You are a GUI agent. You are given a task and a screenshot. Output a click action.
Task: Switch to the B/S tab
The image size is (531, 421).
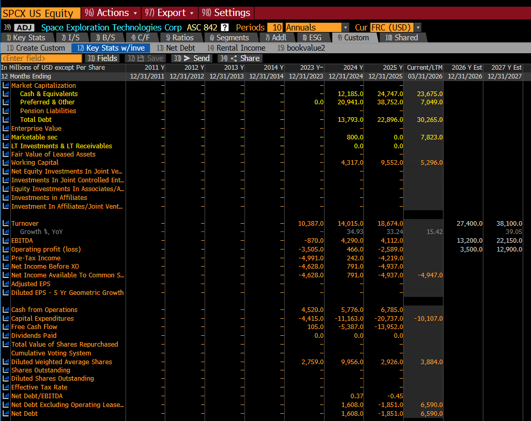(105, 38)
